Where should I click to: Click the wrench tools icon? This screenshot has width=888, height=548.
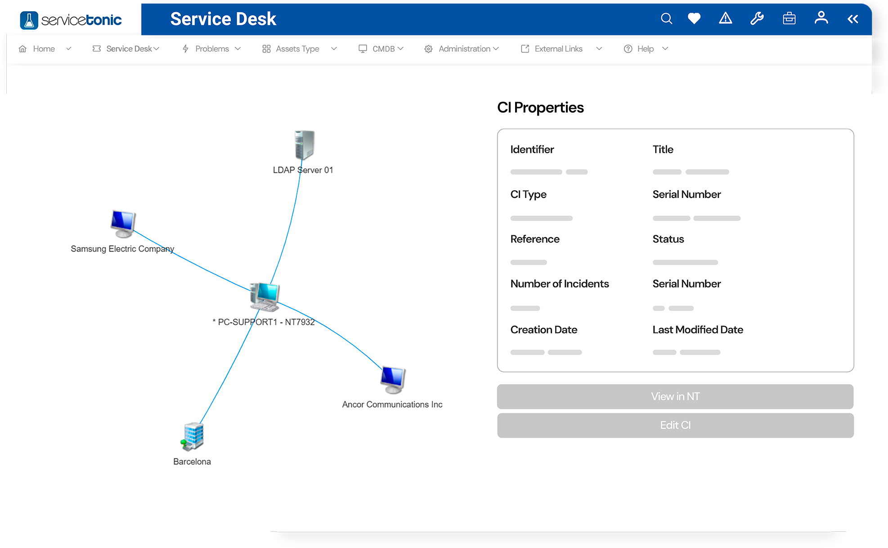click(x=757, y=18)
